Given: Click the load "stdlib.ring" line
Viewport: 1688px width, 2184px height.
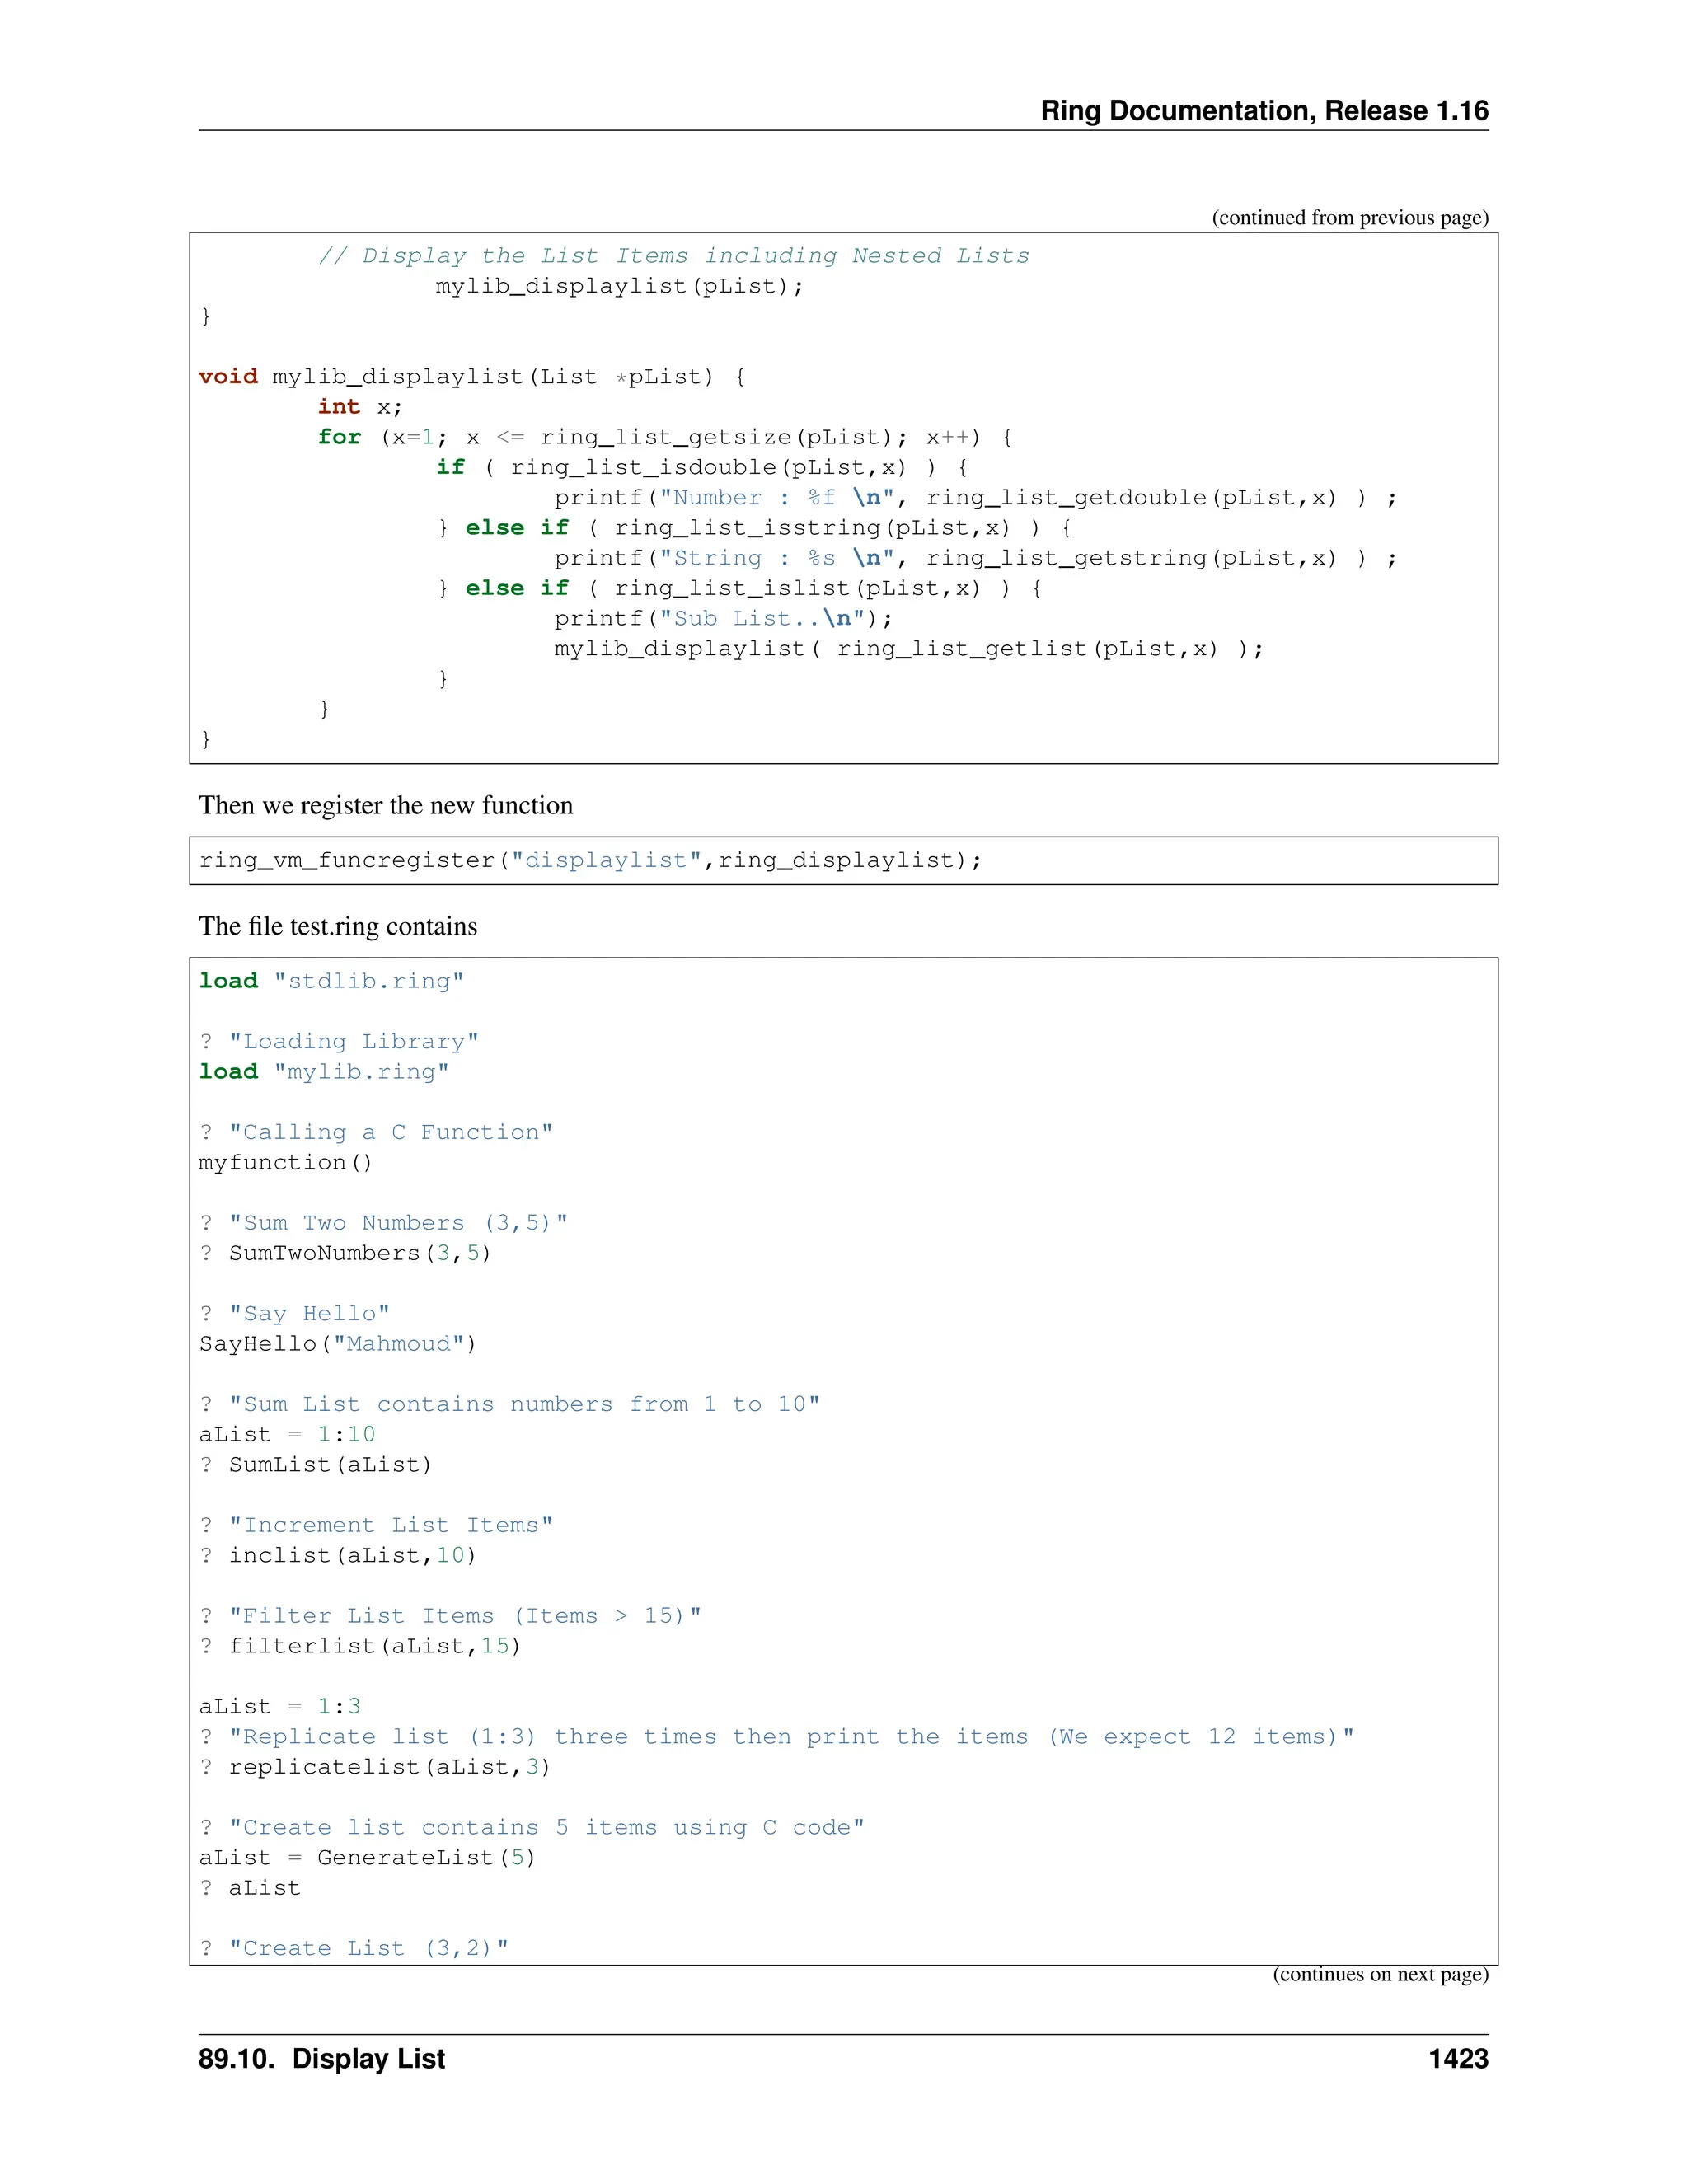Looking at the screenshot, I should coord(331,981).
